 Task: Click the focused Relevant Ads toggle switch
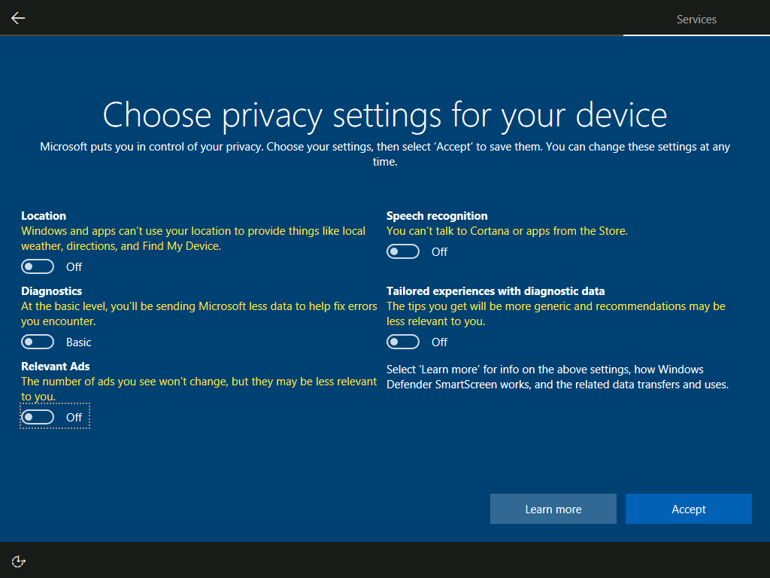click(38, 416)
